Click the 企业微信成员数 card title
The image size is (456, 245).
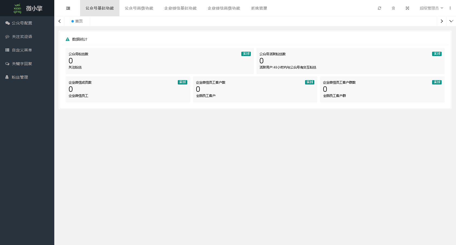80,83
